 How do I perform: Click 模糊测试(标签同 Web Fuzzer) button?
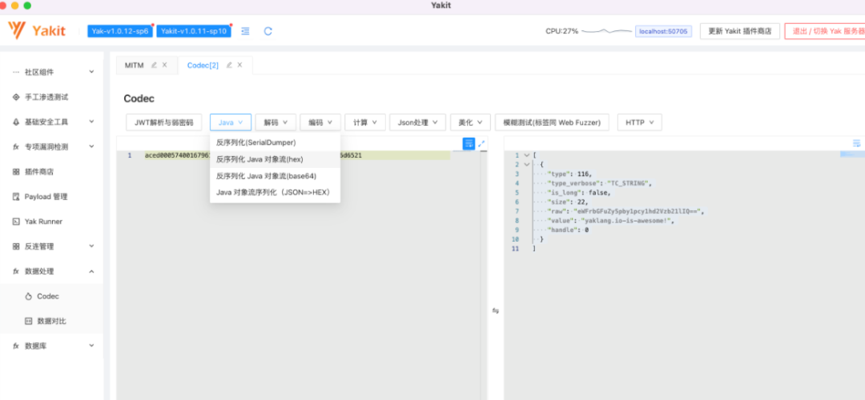(x=552, y=122)
